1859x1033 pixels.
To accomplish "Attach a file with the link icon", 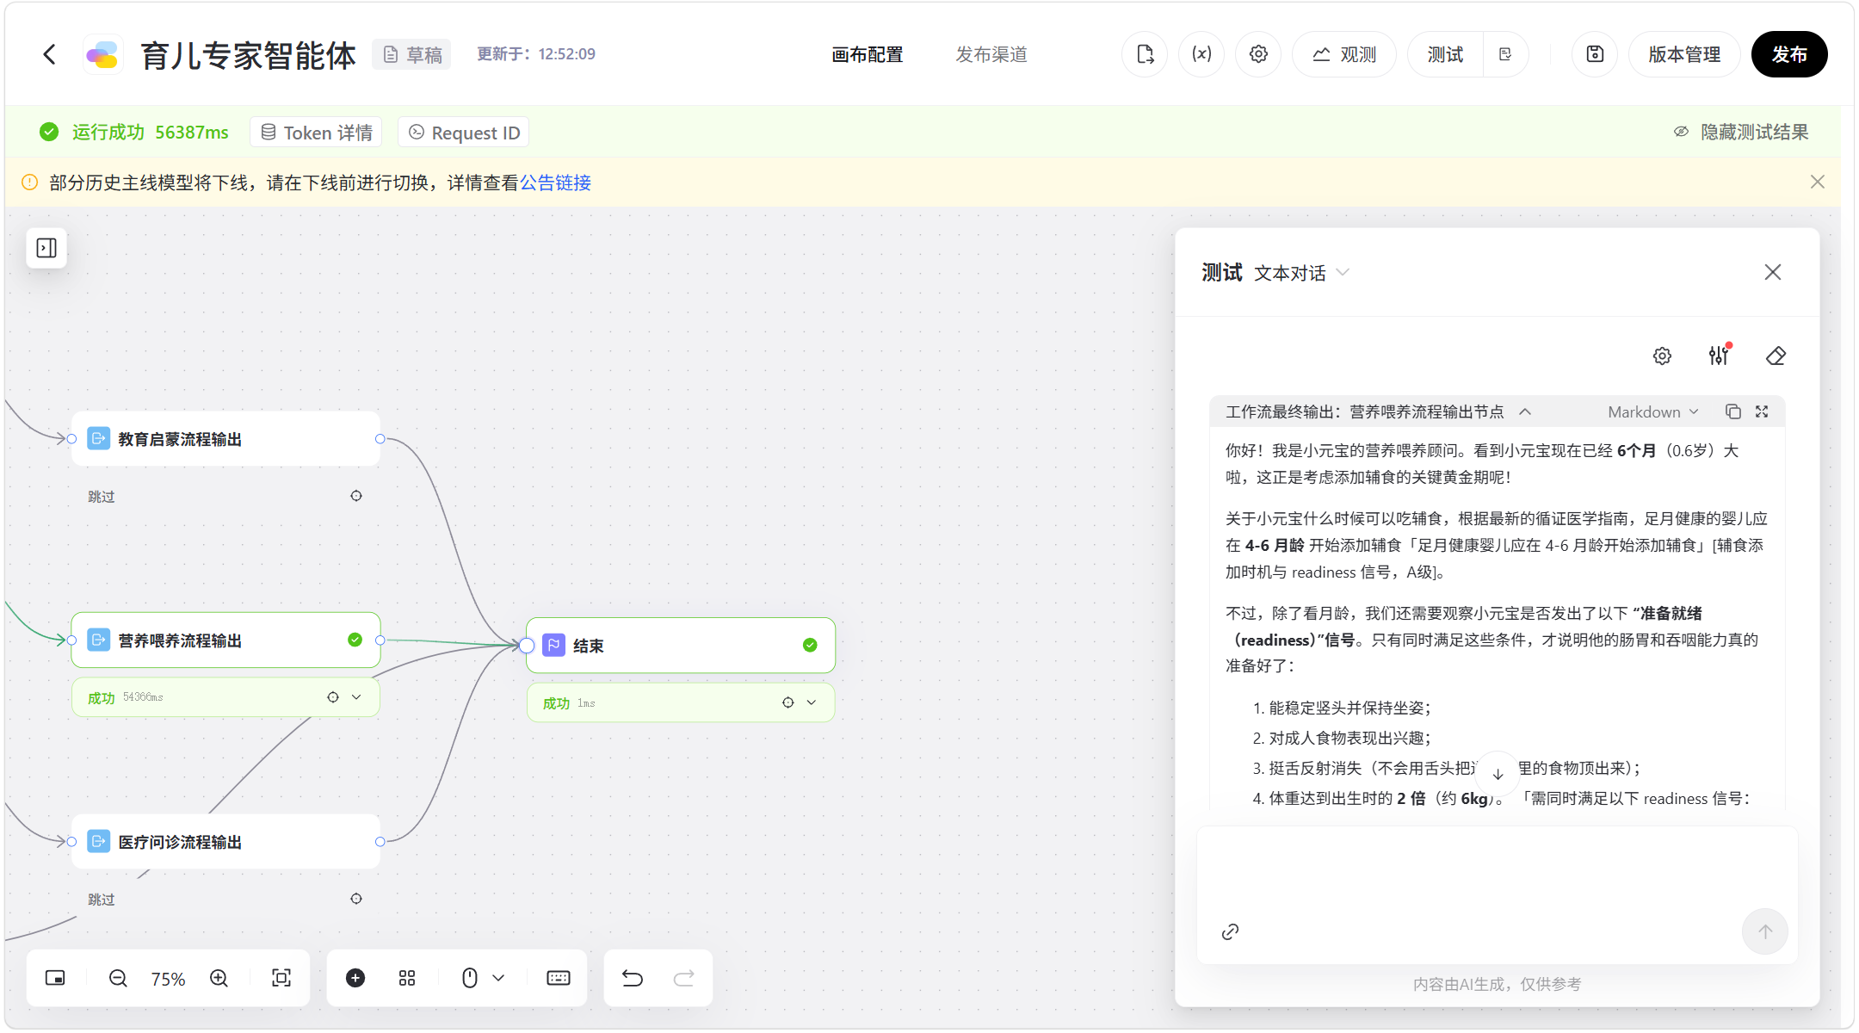I will click(x=1230, y=931).
